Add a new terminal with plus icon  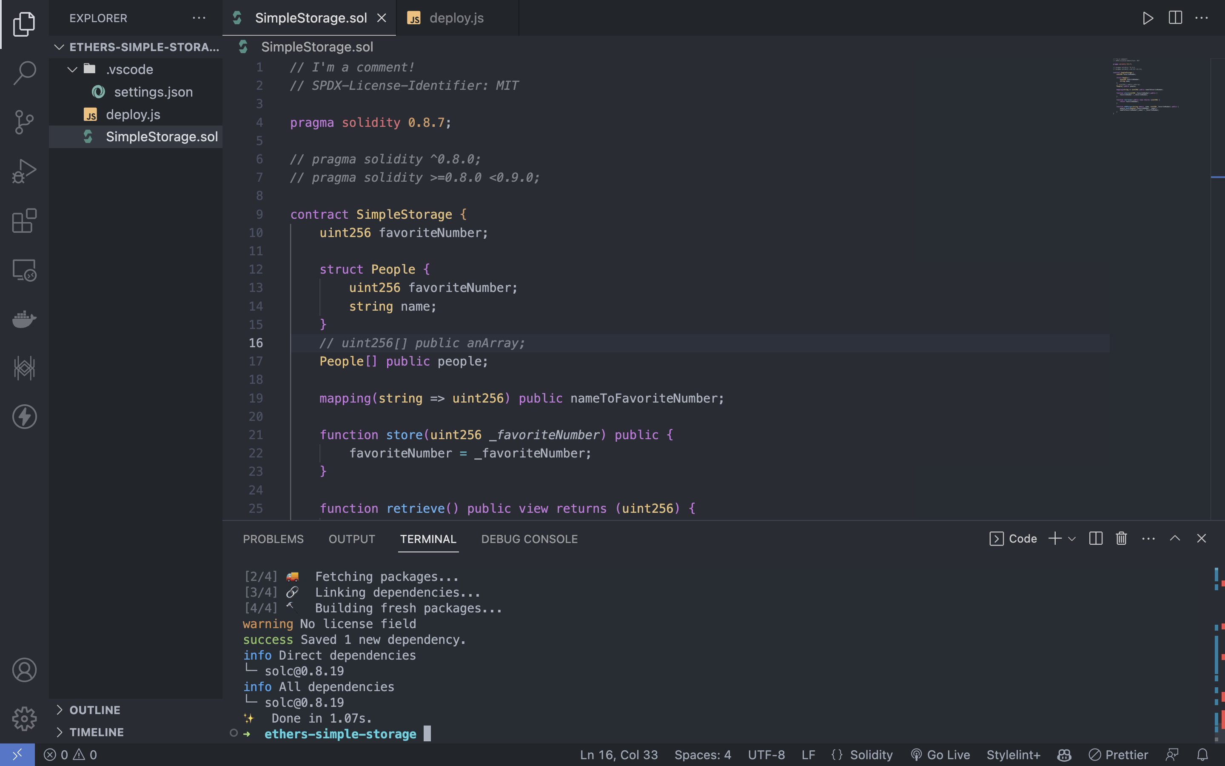1055,538
